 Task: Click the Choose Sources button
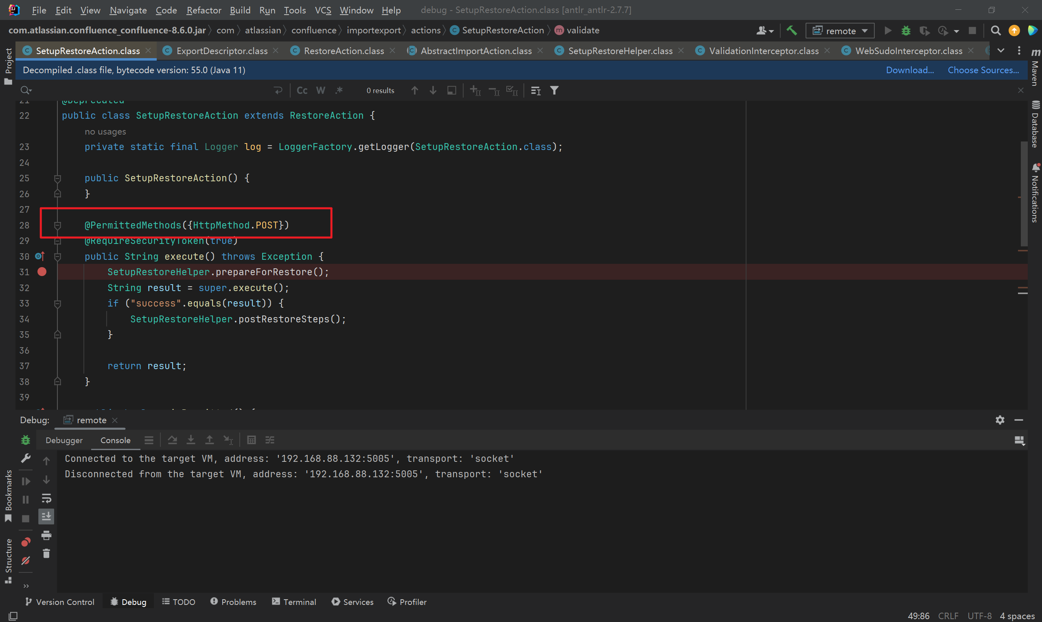tap(984, 70)
